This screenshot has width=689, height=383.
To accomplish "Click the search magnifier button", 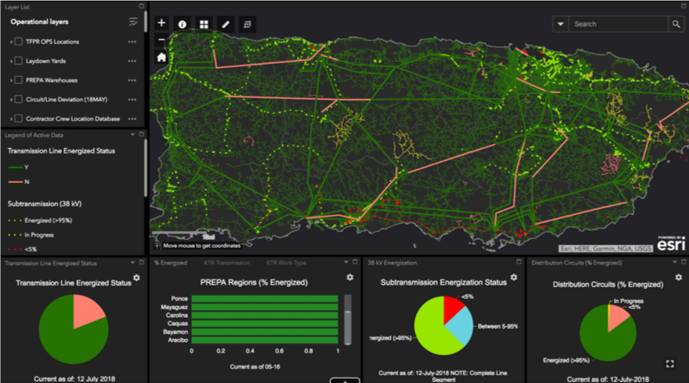I will [676, 24].
